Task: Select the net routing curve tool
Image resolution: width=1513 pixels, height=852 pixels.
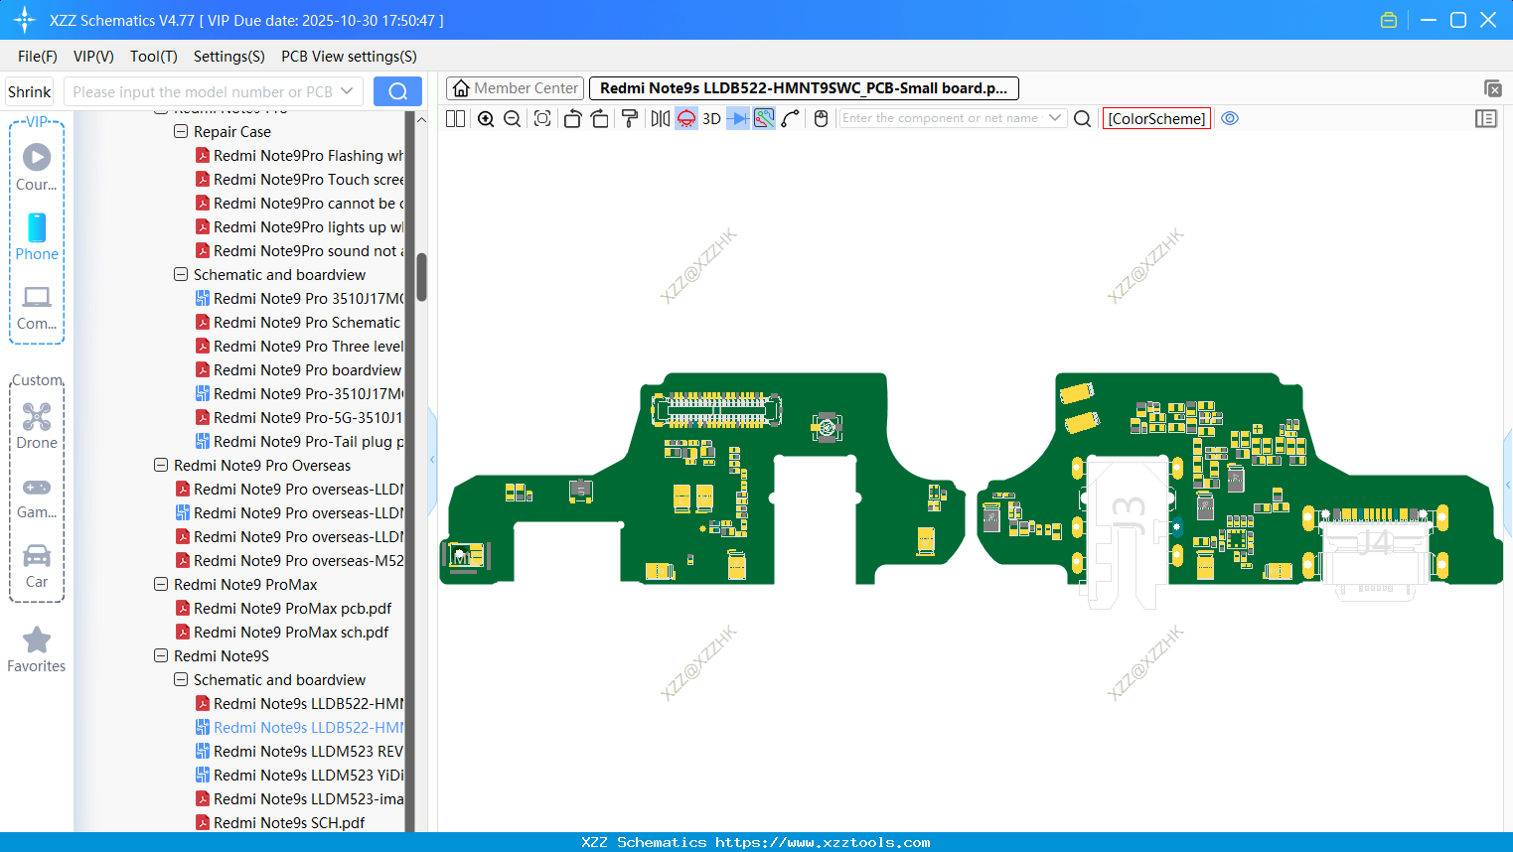Action: click(x=791, y=118)
